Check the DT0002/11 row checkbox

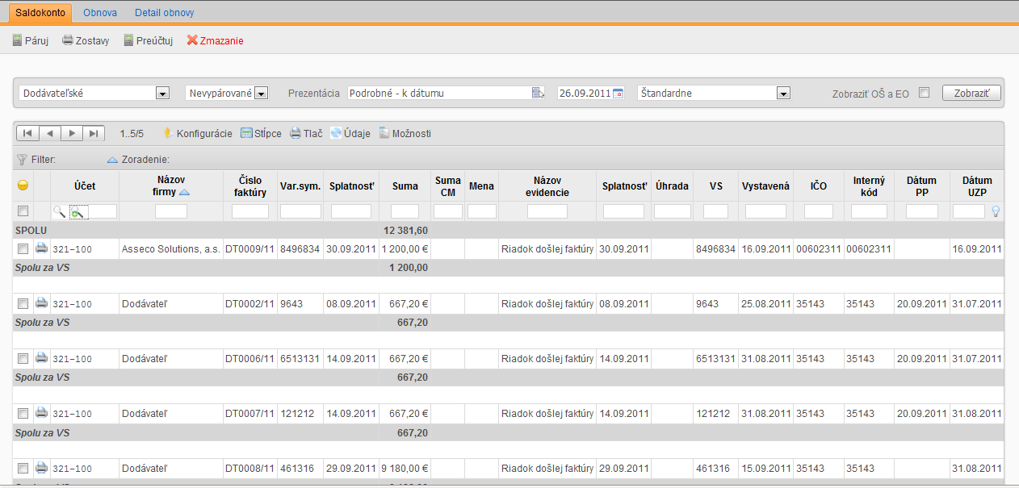[x=23, y=304]
